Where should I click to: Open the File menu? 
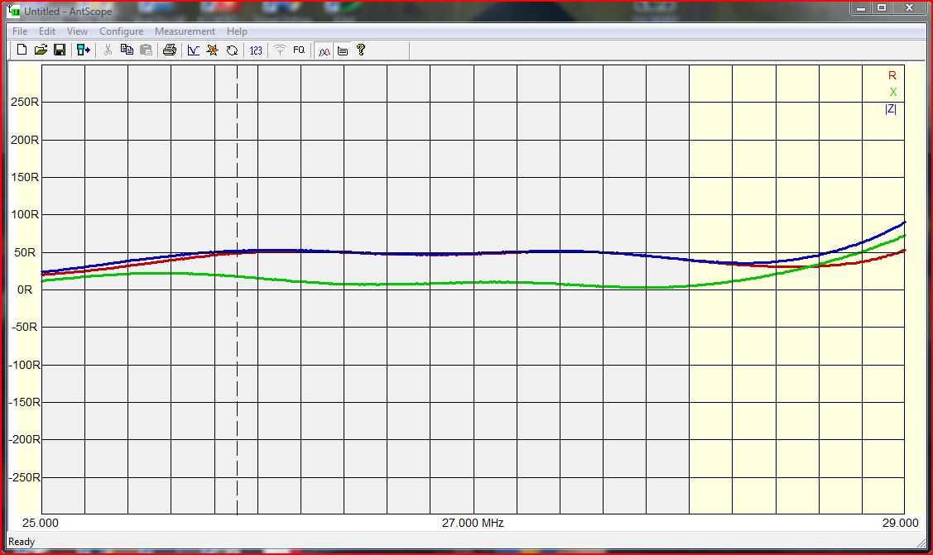[x=20, y=31]
